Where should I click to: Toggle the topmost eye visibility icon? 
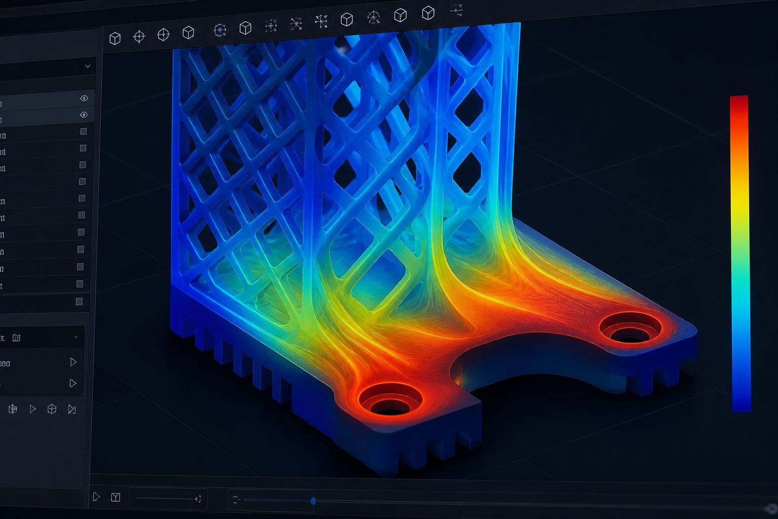point(84,98)
